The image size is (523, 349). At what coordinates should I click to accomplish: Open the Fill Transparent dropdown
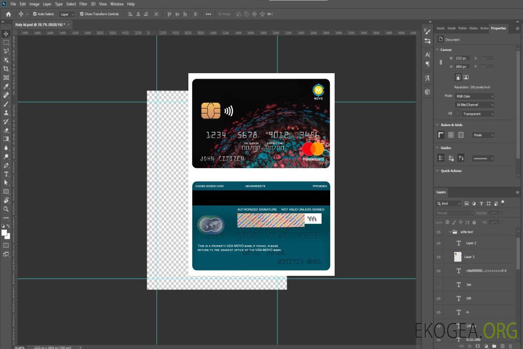(477, 114)
